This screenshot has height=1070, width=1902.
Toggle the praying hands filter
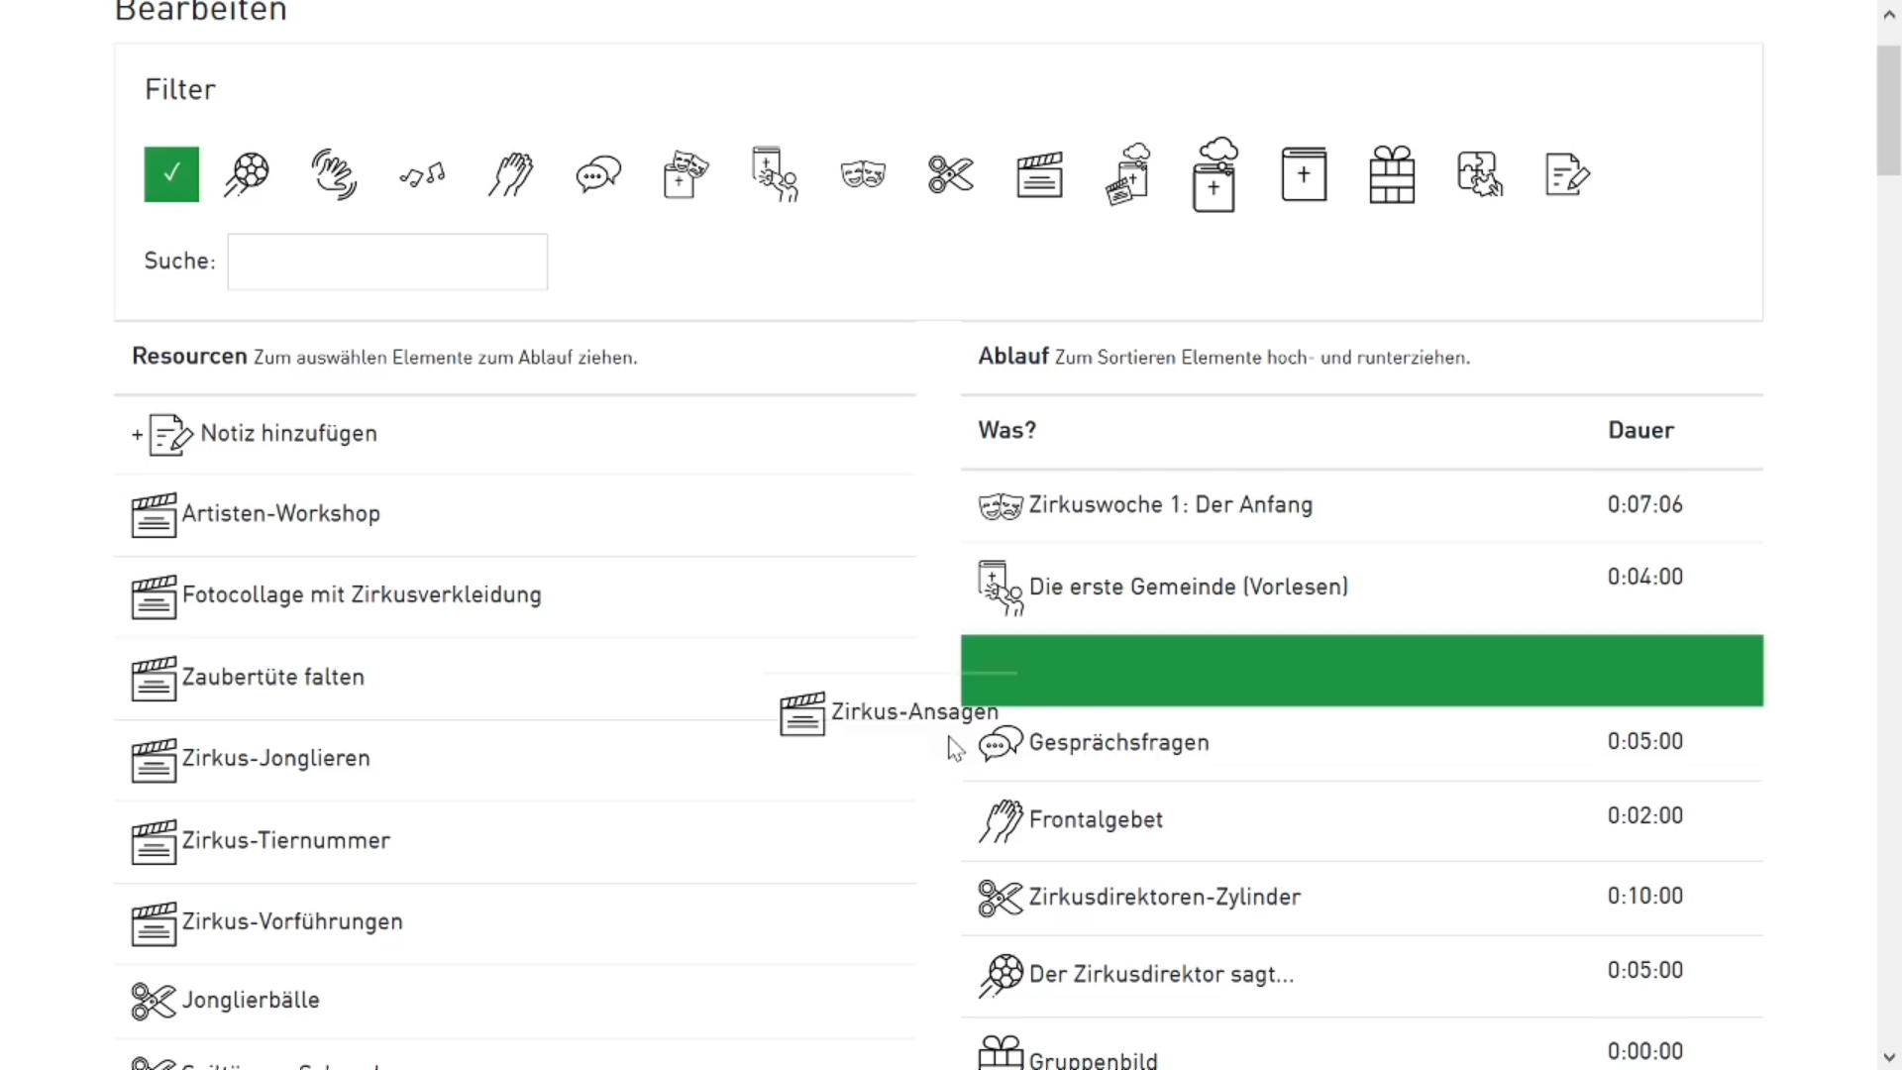tap(511, 174)
